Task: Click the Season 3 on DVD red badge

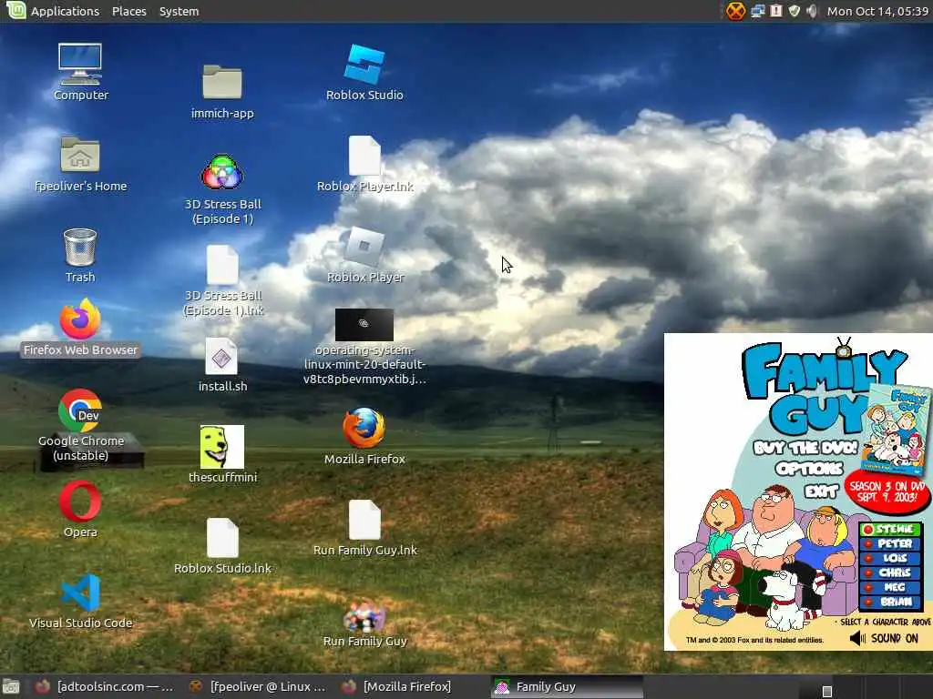Action: pos(887,491)
